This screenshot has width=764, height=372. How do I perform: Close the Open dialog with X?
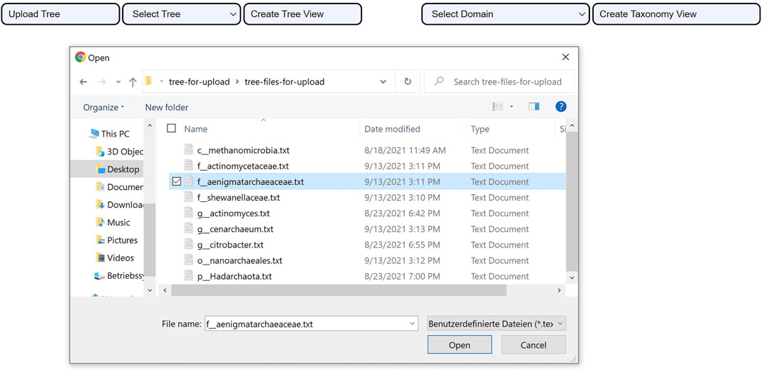[x=565, y=57]
